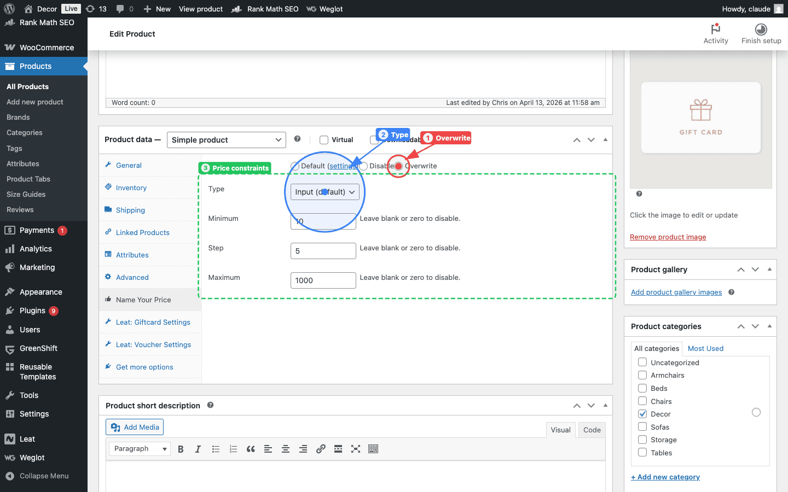The width and height of the screenshot is (788, 492).
Task: Move Product data panel up
Action: 577,140
